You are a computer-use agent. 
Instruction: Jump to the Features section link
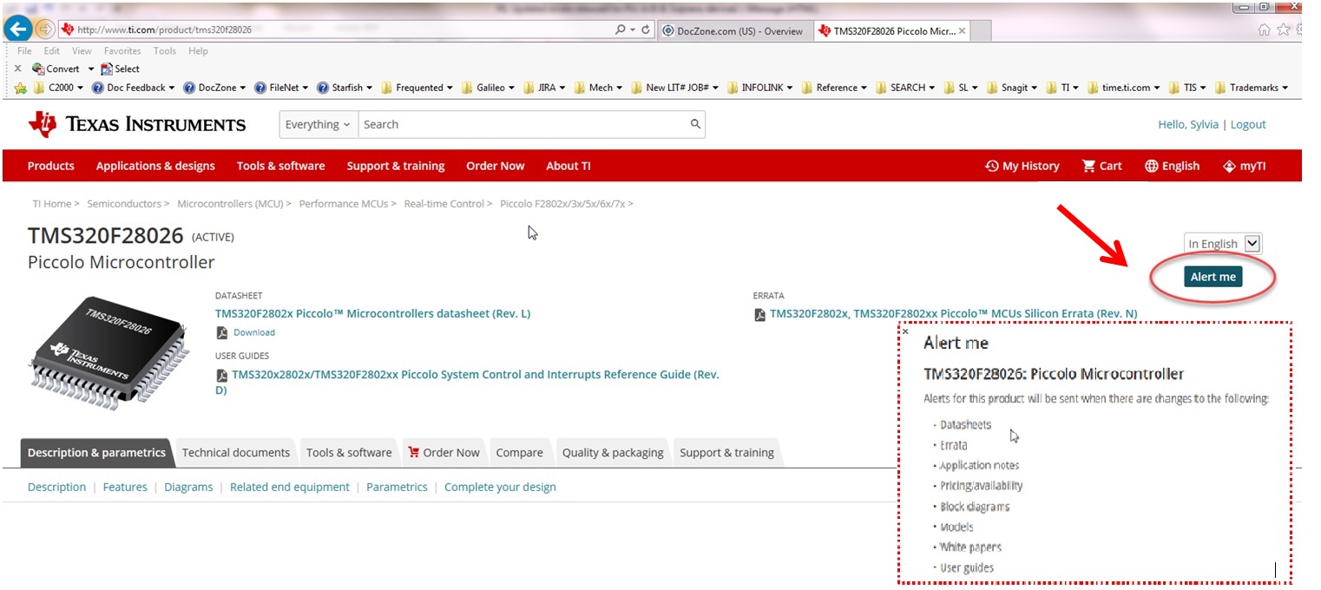(125, 488)
